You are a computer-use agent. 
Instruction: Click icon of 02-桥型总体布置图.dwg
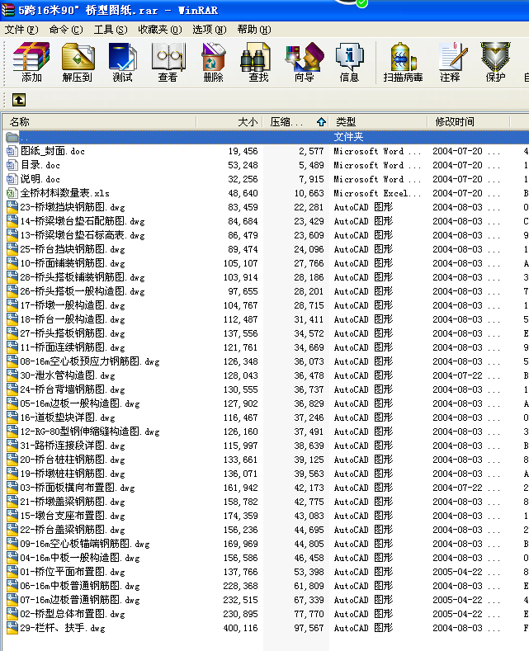tap(12, 614)
